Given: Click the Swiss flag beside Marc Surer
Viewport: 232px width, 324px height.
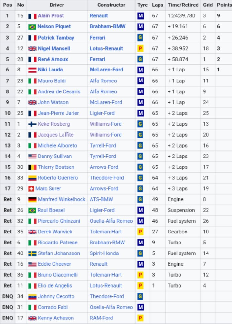Looking at the screenshot, I should 31,189.
